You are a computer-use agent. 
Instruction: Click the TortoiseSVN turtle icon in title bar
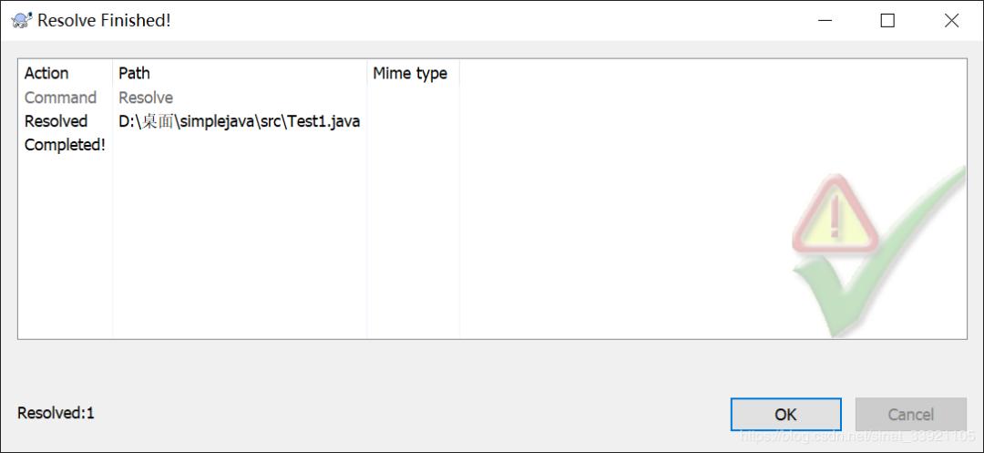pyautogui.click(x=21, y=20)
